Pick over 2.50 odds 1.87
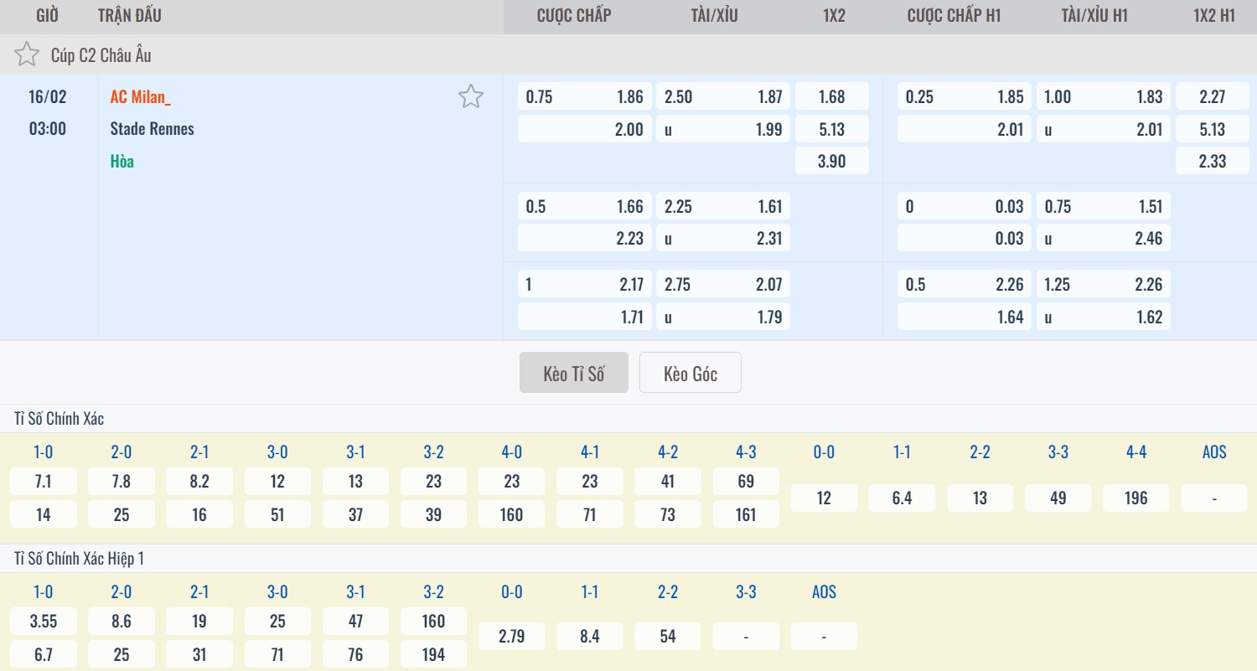 click(722, 97)
